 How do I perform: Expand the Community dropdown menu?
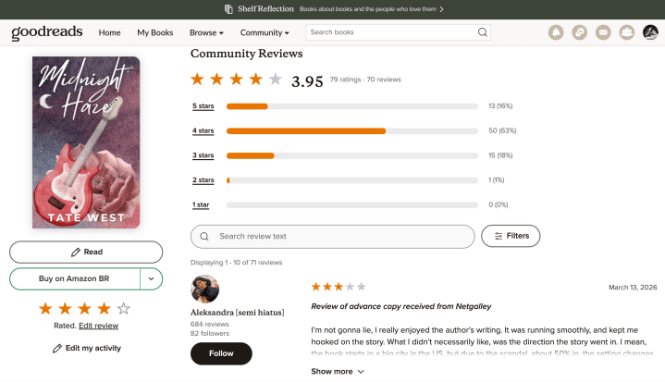264,32
